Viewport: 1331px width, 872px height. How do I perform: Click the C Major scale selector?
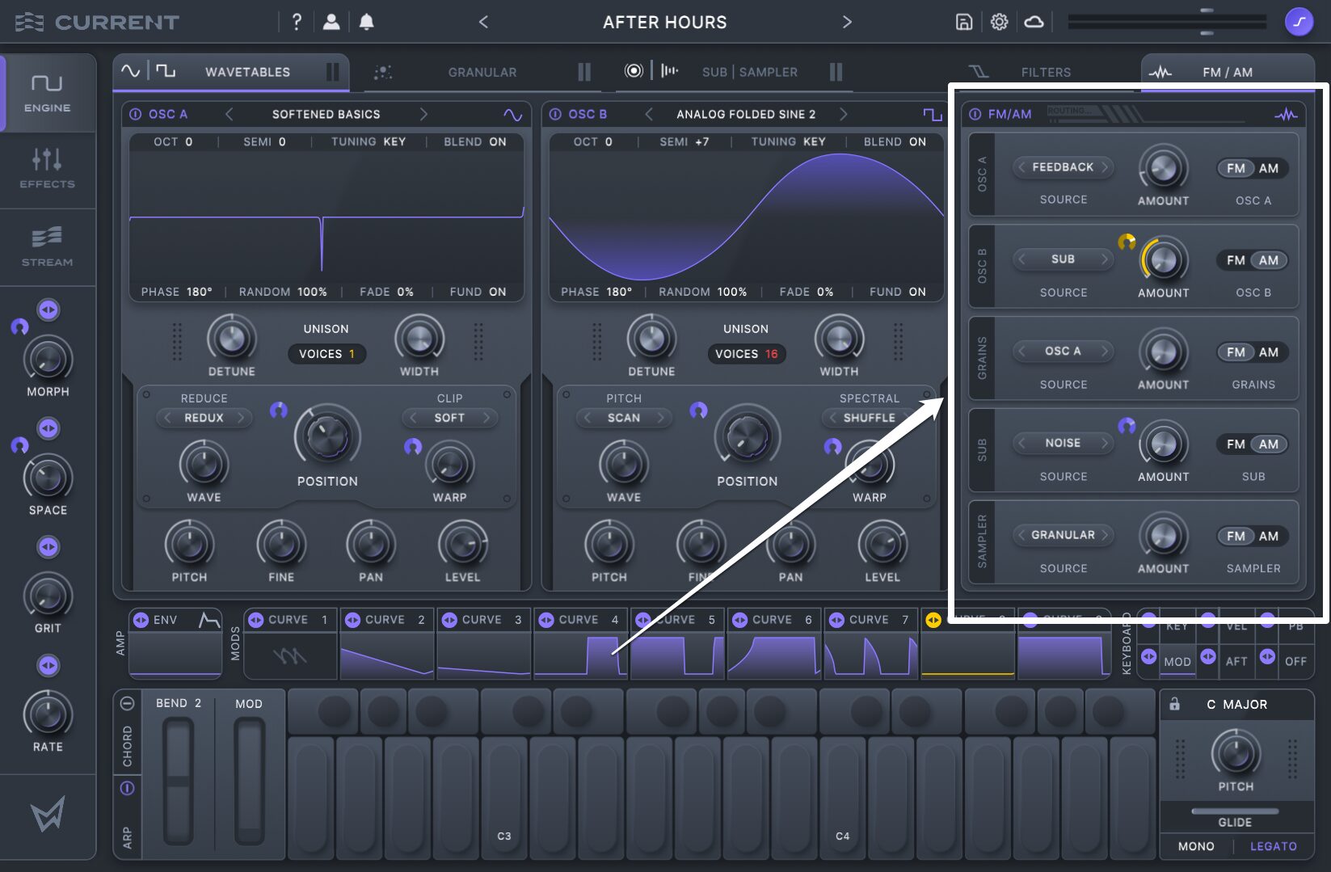click(1236, 704)
